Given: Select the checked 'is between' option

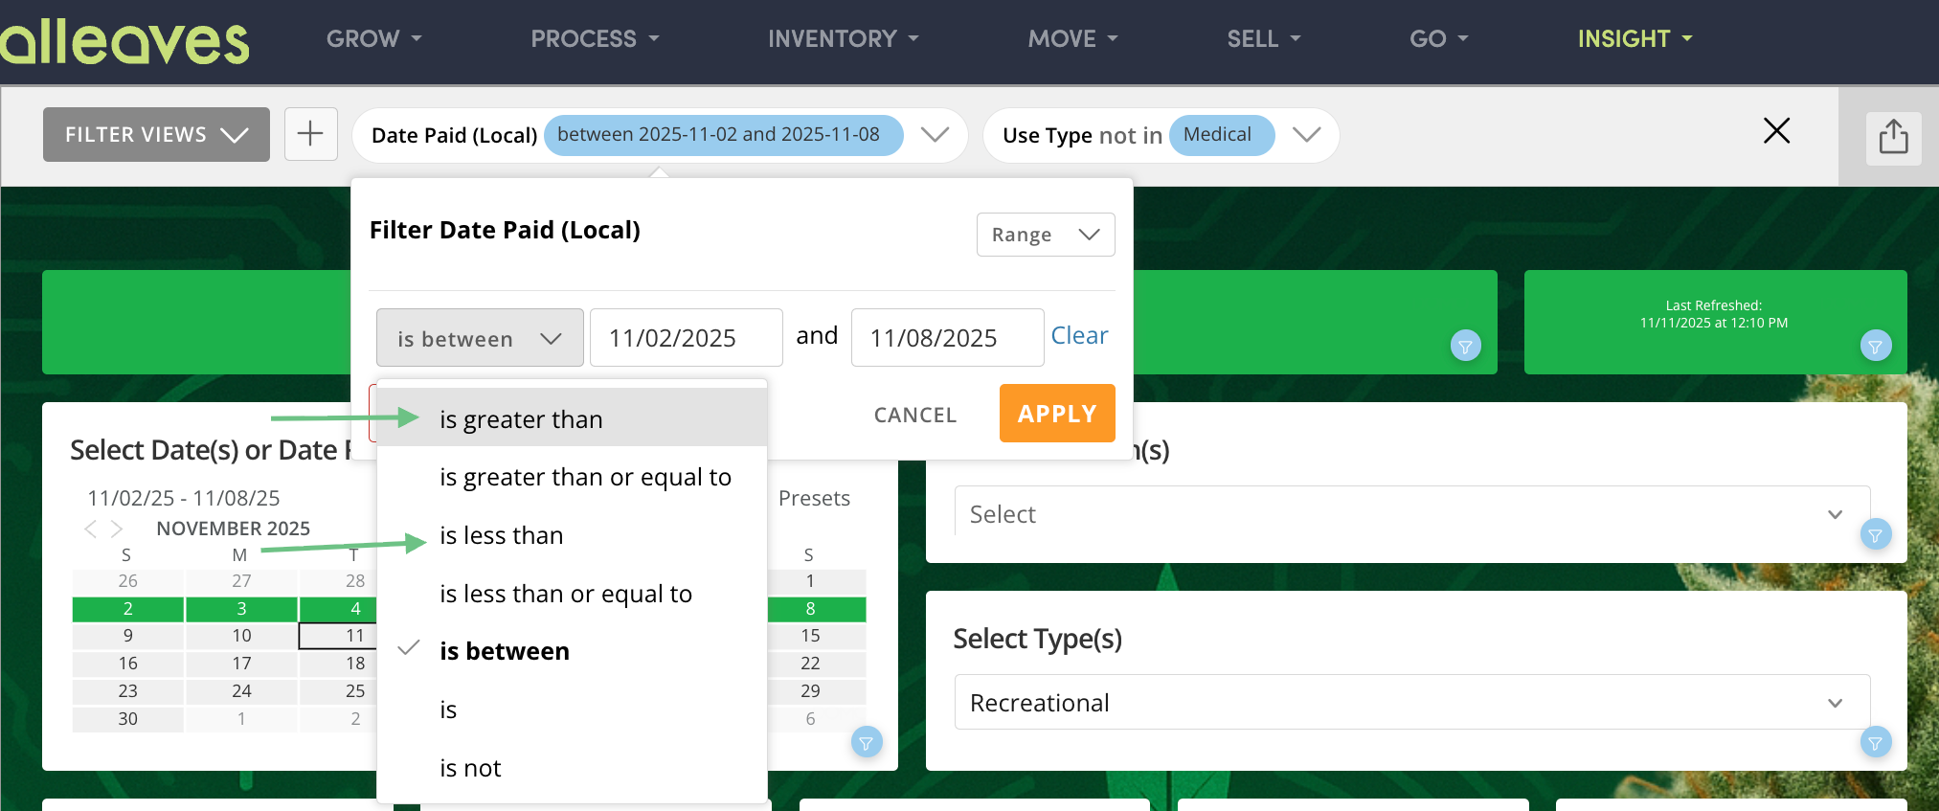Looking at the screenshot, I should [x=572, y=651].
